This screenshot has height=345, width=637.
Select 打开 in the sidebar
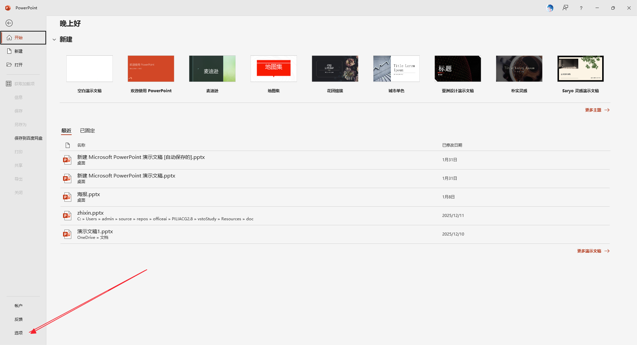pos(23,65)
